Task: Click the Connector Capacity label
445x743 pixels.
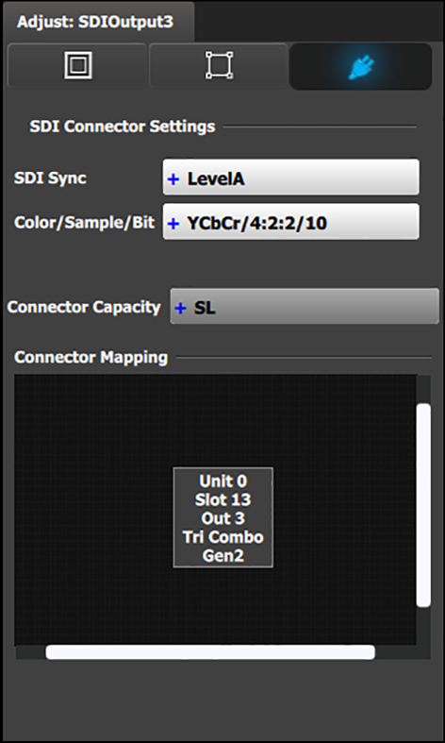Action: click(x=84, y=307)
